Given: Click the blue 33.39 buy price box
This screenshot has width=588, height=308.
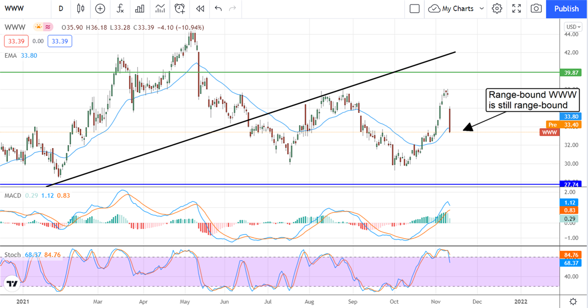Looking at the screenshot, I should (60, 41).
